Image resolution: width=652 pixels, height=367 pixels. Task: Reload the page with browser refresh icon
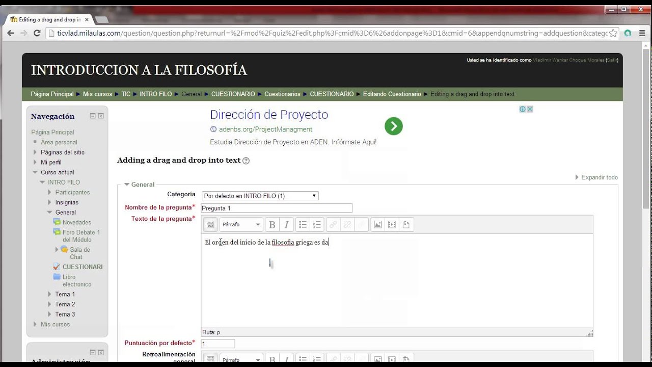coord(37,33)
